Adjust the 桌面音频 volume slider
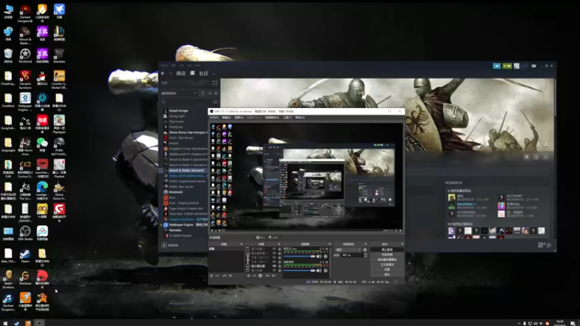The width and height of the screenshot is (580, 326). 299,270
